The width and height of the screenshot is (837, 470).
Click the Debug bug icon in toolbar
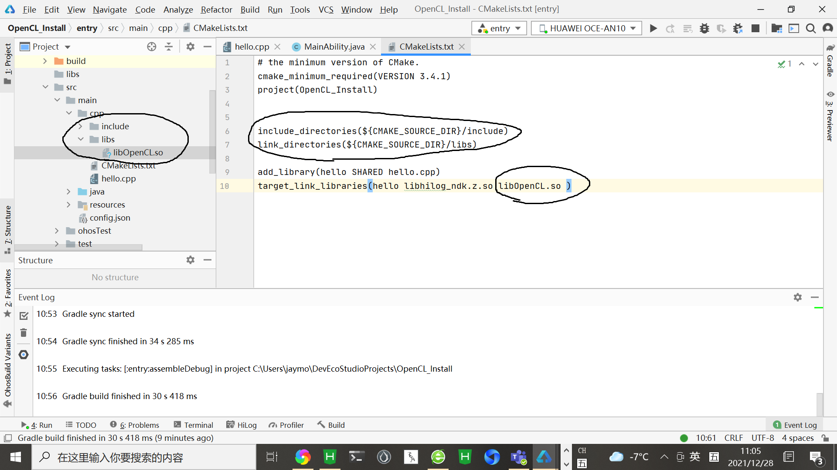704,28
